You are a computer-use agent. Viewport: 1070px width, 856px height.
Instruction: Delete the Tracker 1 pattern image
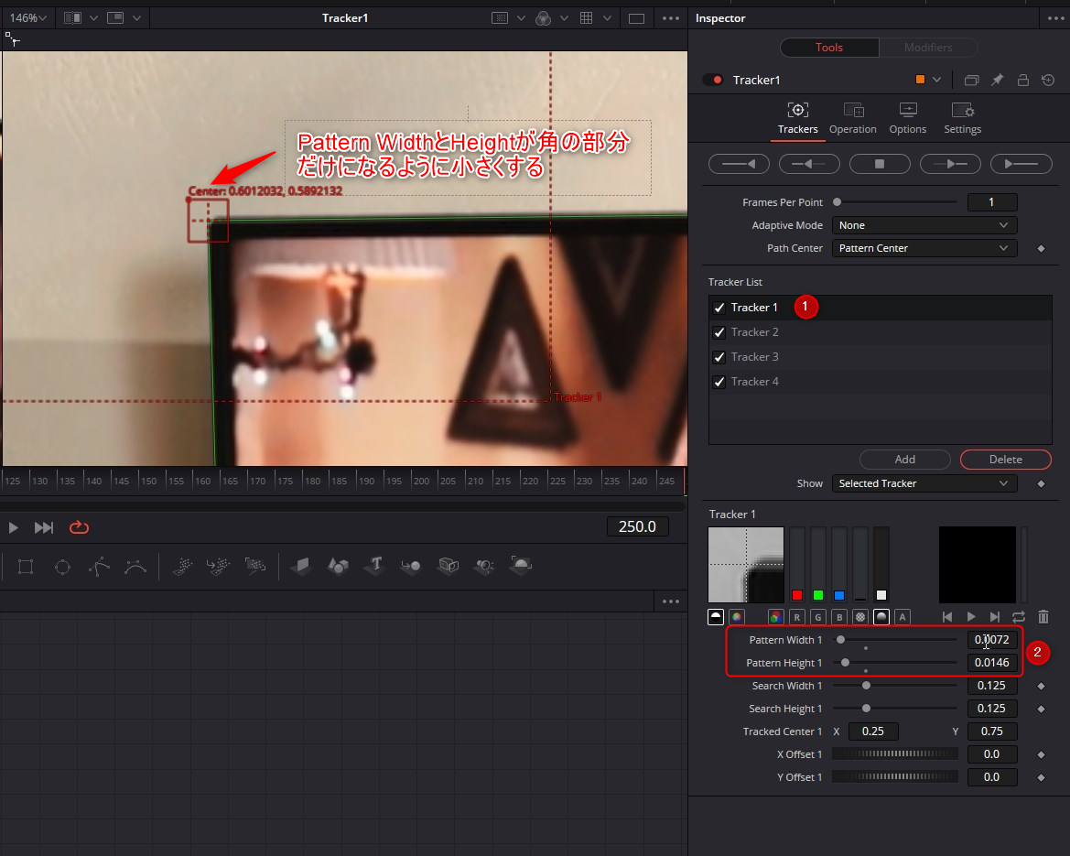tap(1043, 617)
